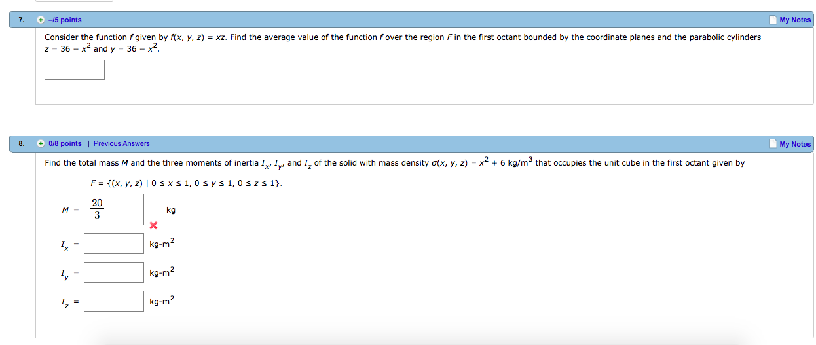Click the red X incorrect mark

pyautogui.click(x=153, y=226)
